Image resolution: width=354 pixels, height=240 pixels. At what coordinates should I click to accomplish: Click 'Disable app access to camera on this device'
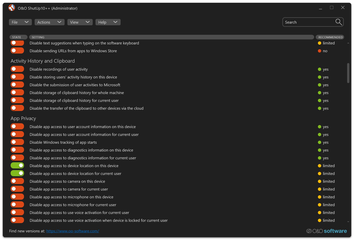67,181
